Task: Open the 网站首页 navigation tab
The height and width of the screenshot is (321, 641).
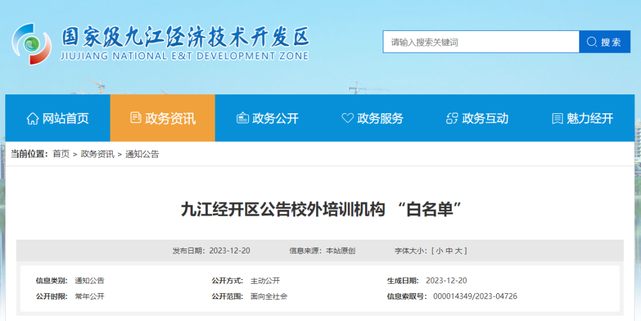Action: (x=58, y=118)
